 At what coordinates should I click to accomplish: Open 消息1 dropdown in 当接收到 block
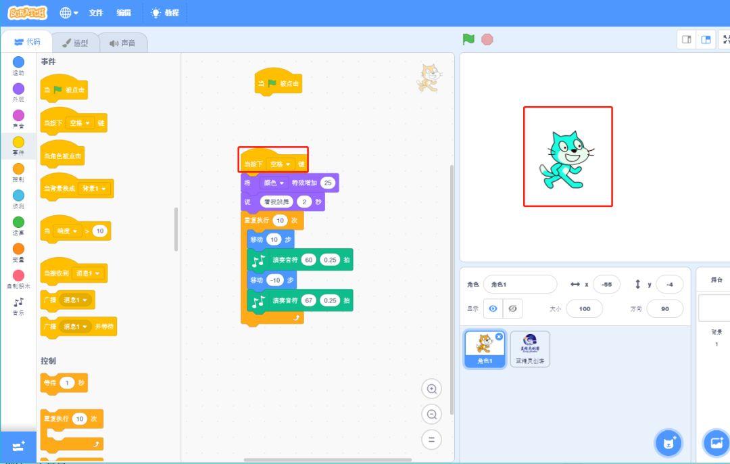(87, 273)
